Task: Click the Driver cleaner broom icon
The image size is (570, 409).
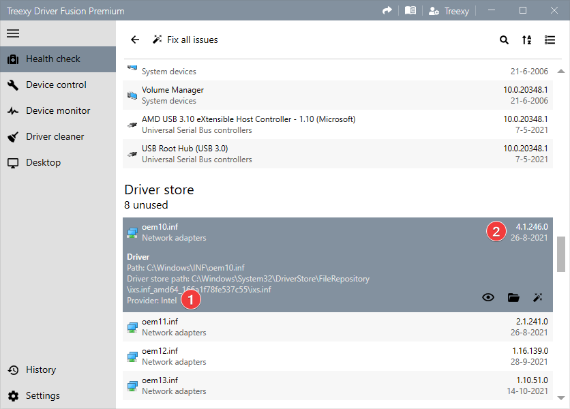Action: (13, 137)
